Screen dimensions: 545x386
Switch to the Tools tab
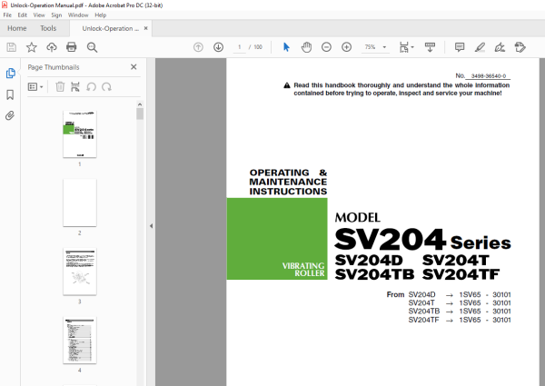[48, 28]
